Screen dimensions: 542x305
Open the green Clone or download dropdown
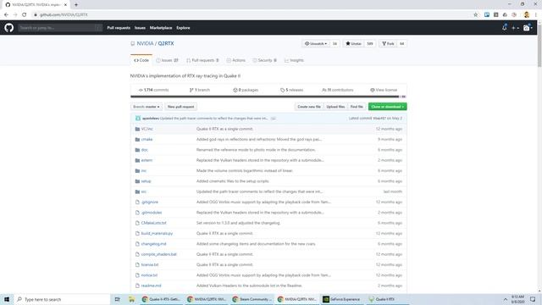[388, 107]
